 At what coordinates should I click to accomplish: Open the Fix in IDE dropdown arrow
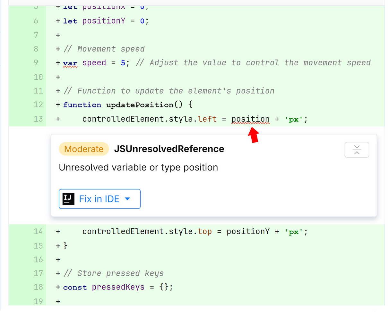pos(127,199)
